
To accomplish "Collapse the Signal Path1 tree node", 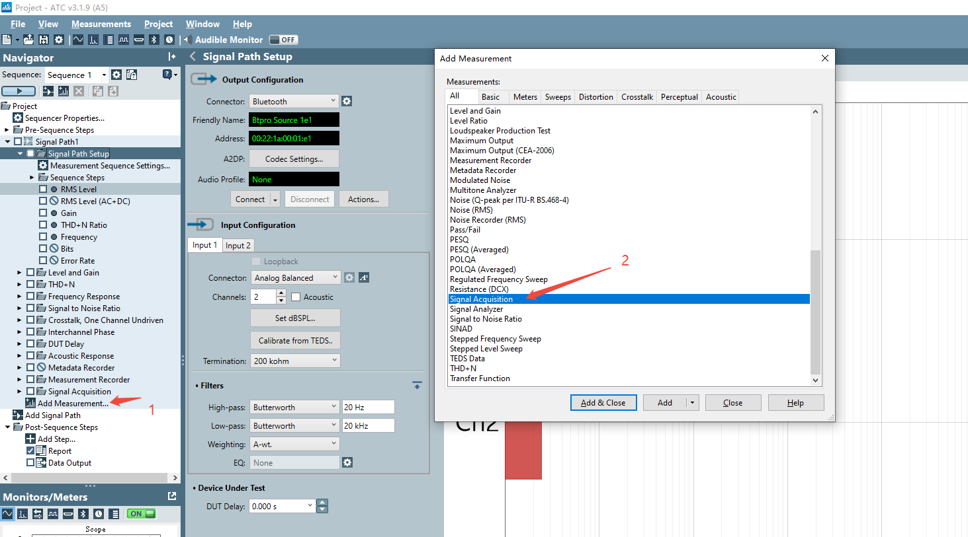I will pyautogui.click(x=8, y=141).
